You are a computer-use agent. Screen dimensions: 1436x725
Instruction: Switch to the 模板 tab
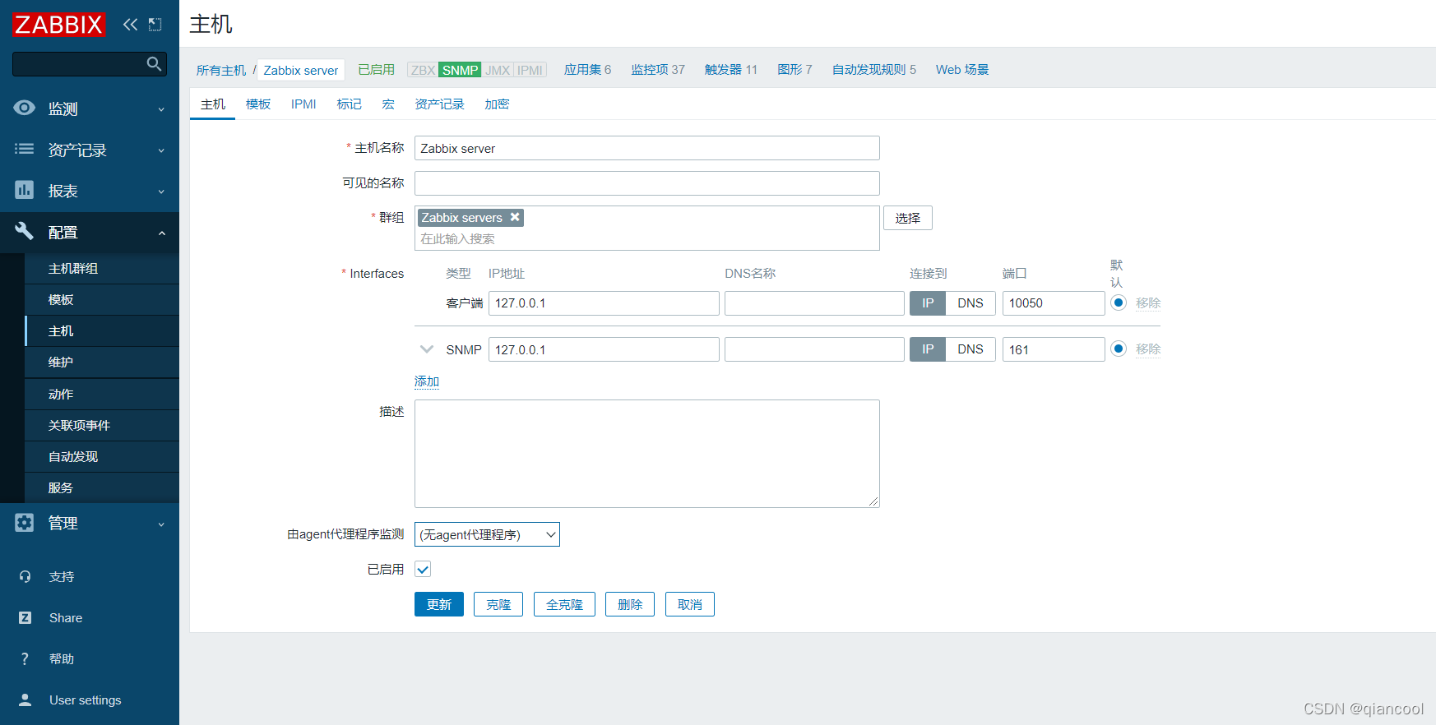tap(258, 104)
